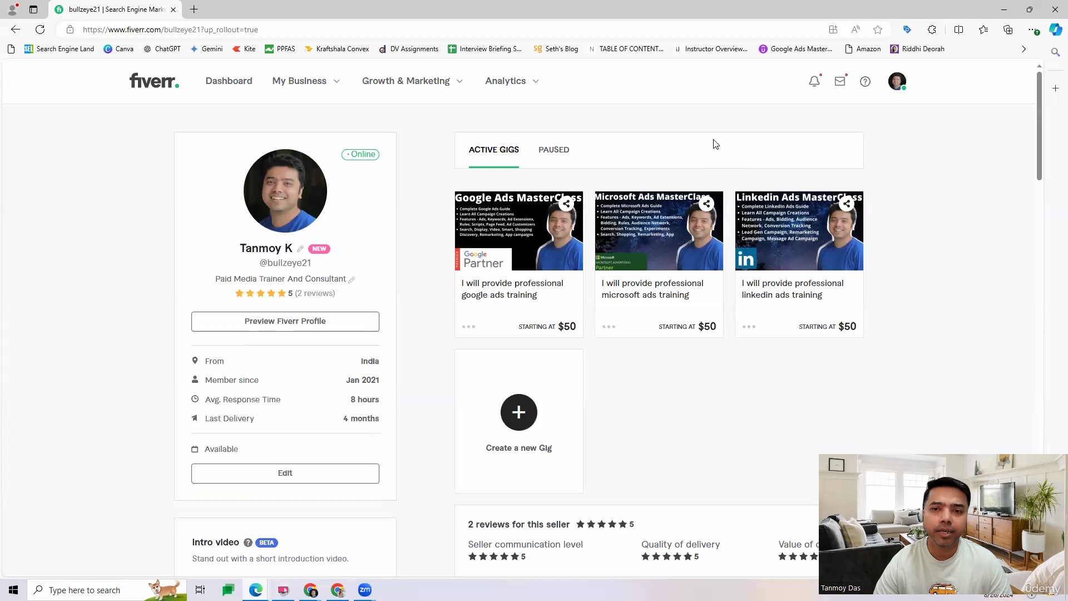Open professional linkedin ads training gig title
The image size is (1068, 601).
(792, 289)
